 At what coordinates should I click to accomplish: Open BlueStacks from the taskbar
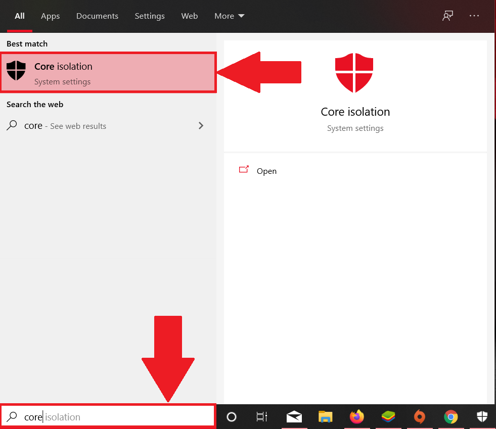(388, 417)
